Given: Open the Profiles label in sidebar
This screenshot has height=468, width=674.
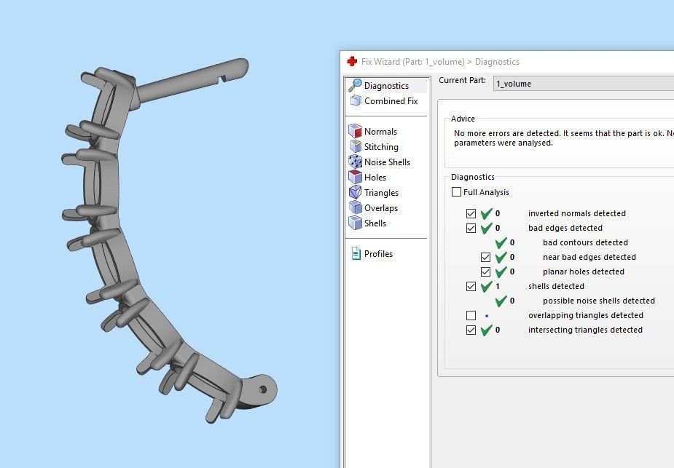Looking at the screenshot, I should (x=378, y=254).
